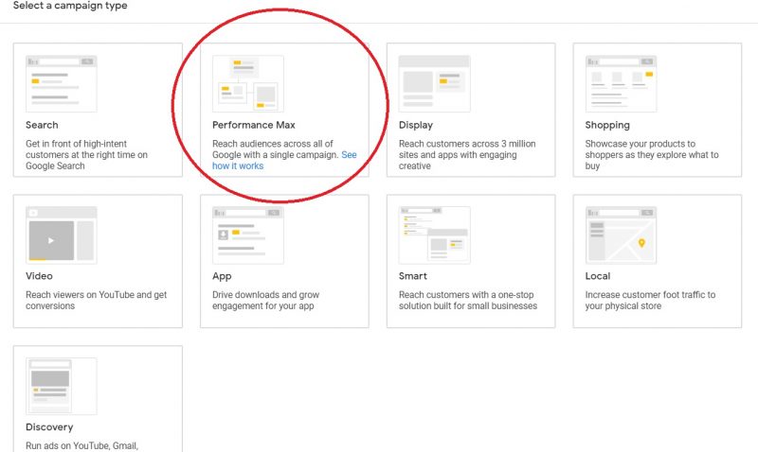The height and width of the screenshot is (452, 758).
Task: Select the 'Smart' campaign title
Action: coord(413,276)
